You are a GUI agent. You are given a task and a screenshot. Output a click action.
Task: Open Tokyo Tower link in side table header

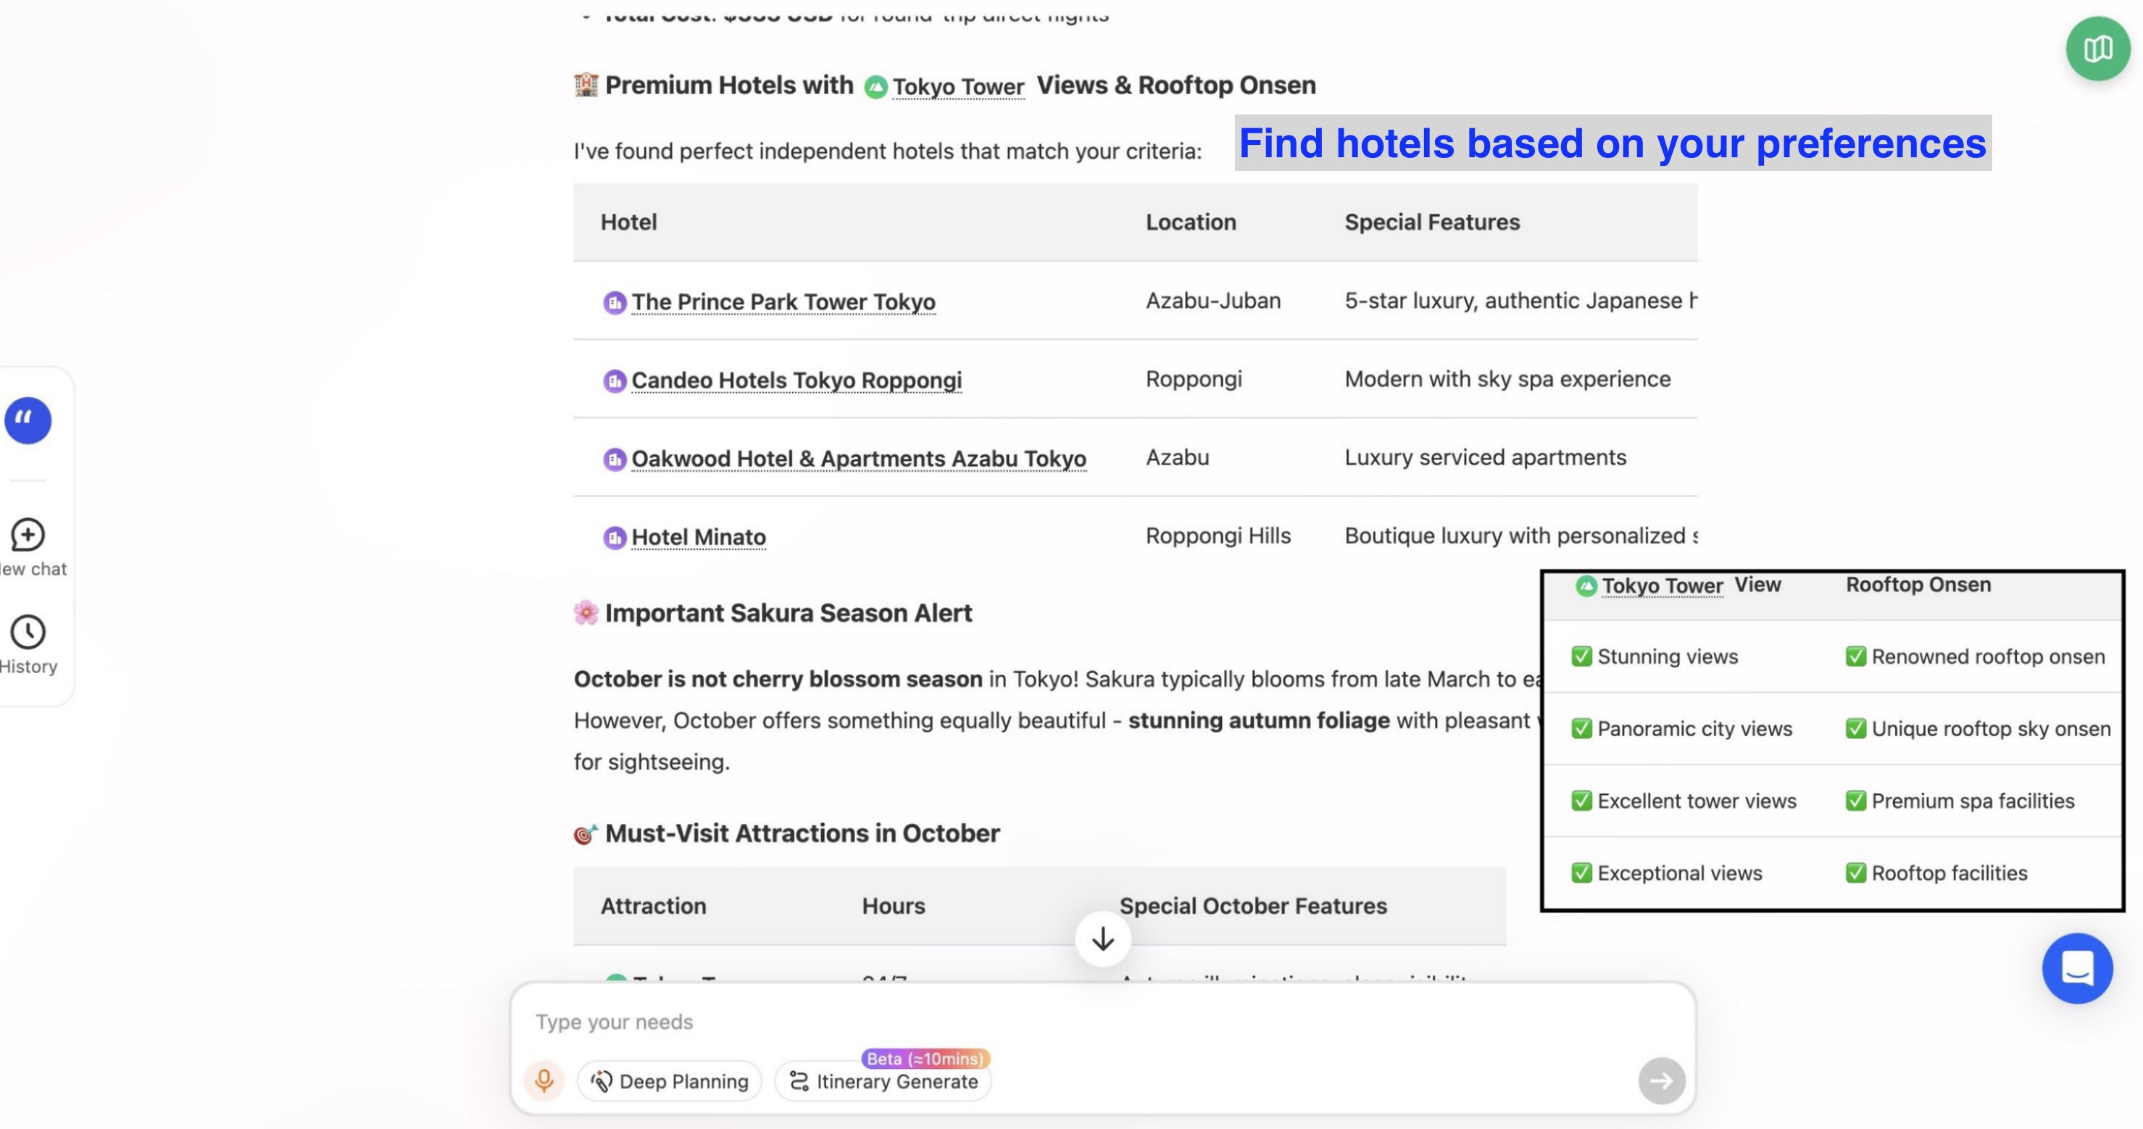pos(1663,586)
